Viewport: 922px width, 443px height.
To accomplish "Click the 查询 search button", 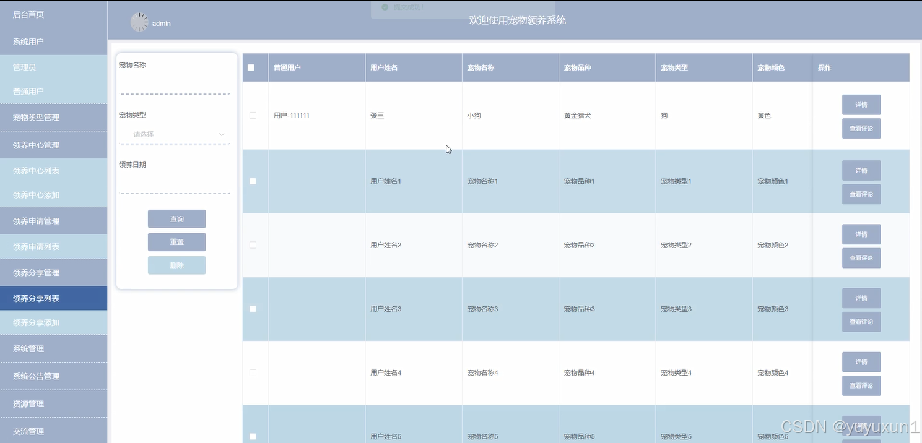I will (x=176, y=219).
